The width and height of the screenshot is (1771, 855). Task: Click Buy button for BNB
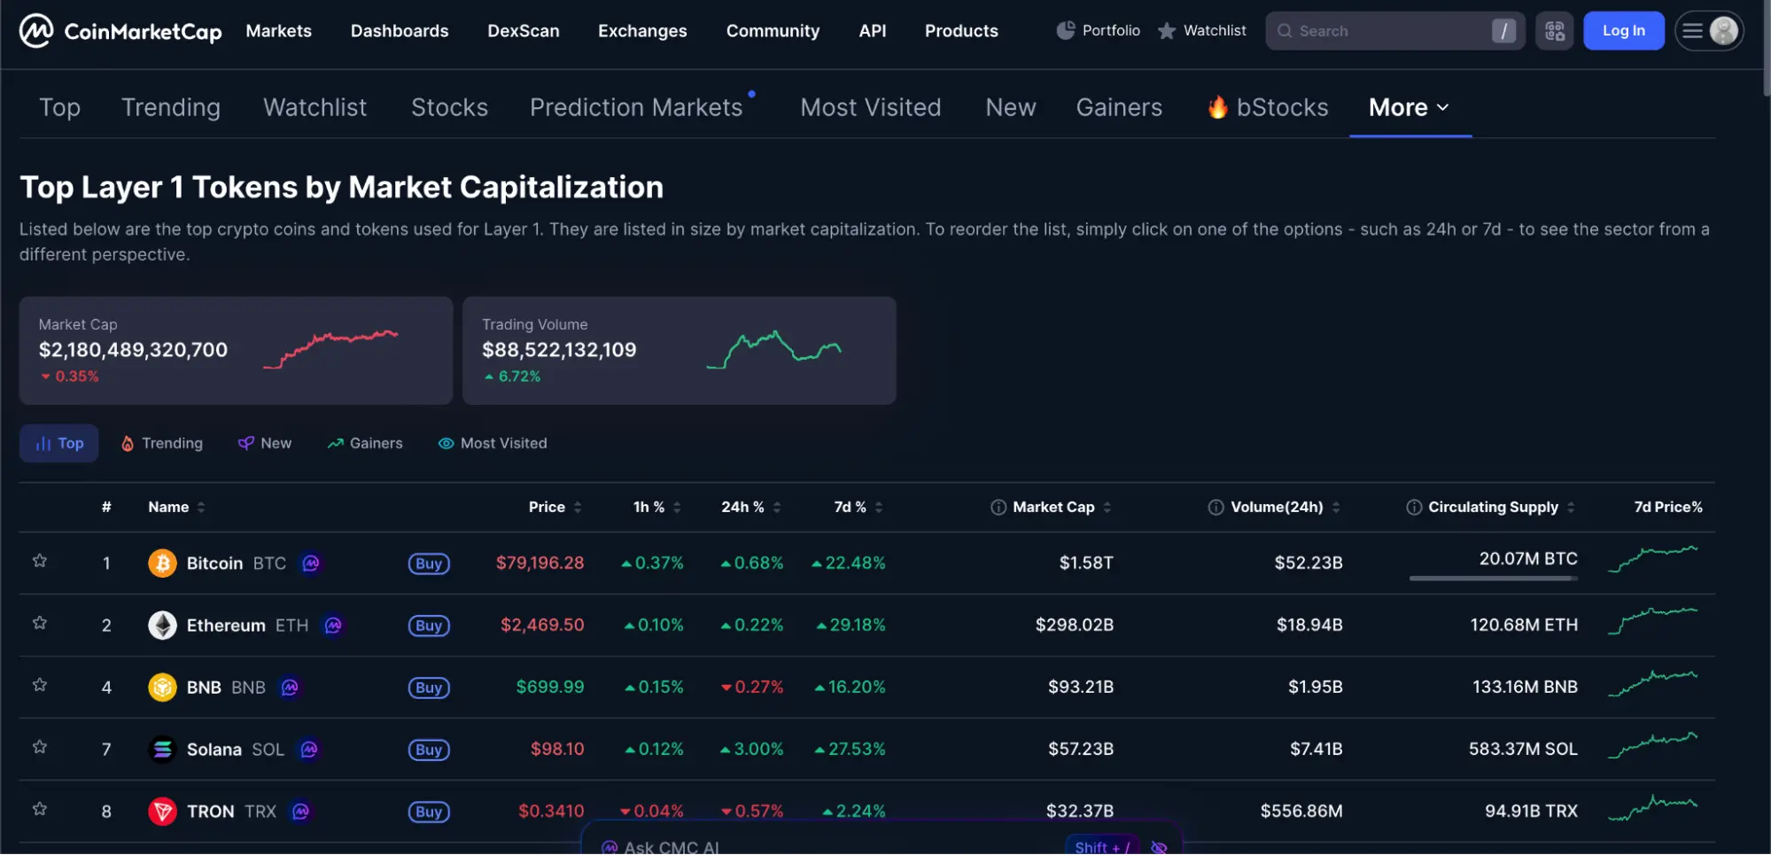pyautogui.click(x=429, y=688)
